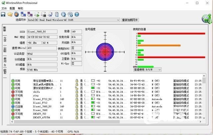This screenshot has width=213, height=135.
Task: Open the 文件 menu
Action: [4, 8]
